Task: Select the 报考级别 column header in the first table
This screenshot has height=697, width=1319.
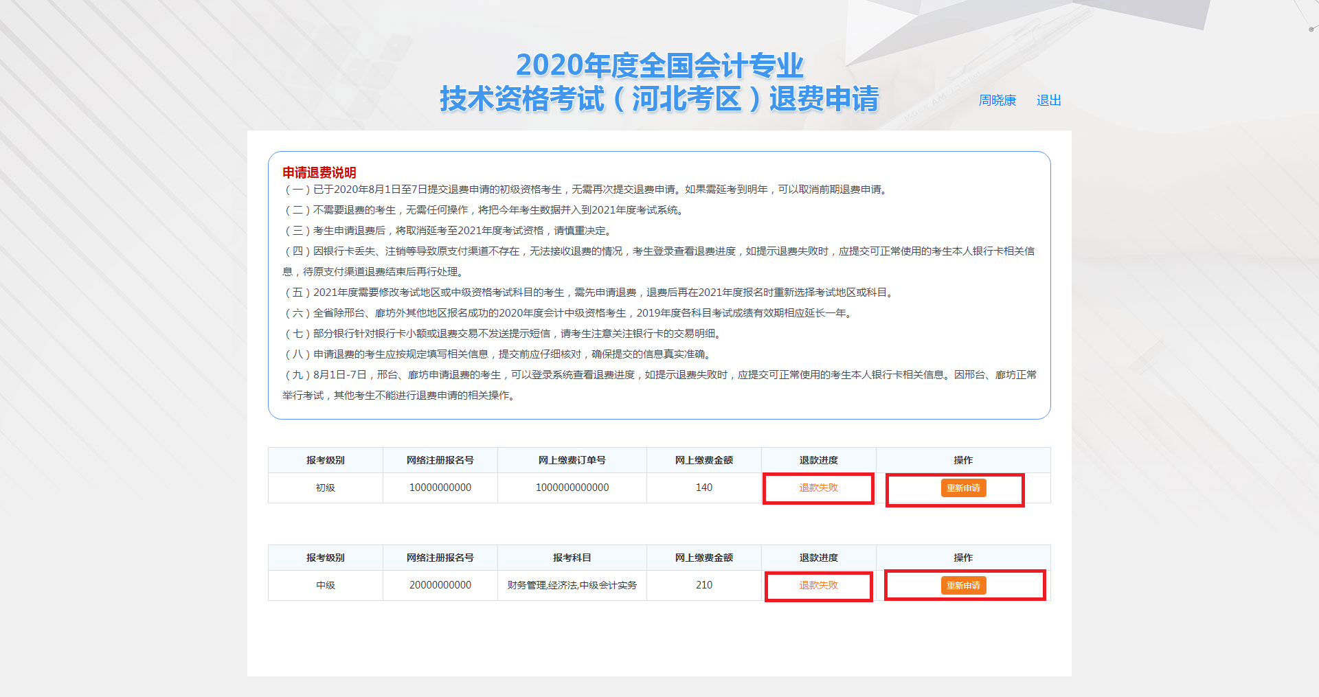Action: [x=326, y=460]
